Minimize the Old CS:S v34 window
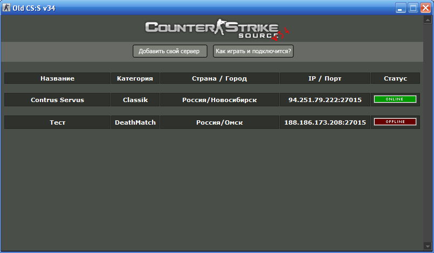Image resolution: width=434 pixels, height=253 pixels. [x=401, y=8]
